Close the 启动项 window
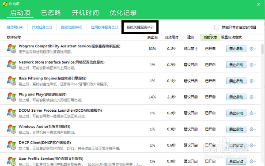The width and height of the screenshot is (265, 166). [x=259, y=4]
